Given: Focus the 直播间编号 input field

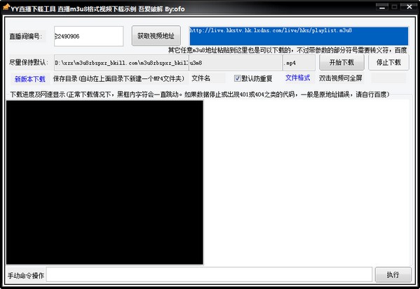Looking at the screenshot, I should pos(88,36).
